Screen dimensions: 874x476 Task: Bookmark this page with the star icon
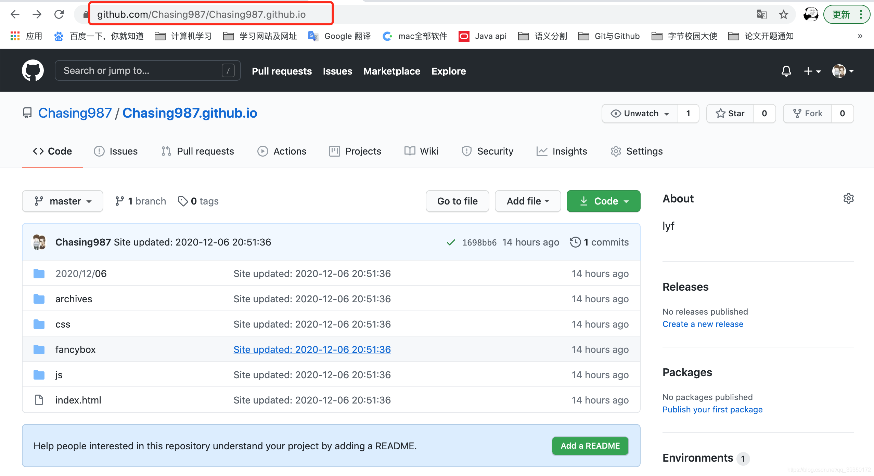click(x=783, y=14)
